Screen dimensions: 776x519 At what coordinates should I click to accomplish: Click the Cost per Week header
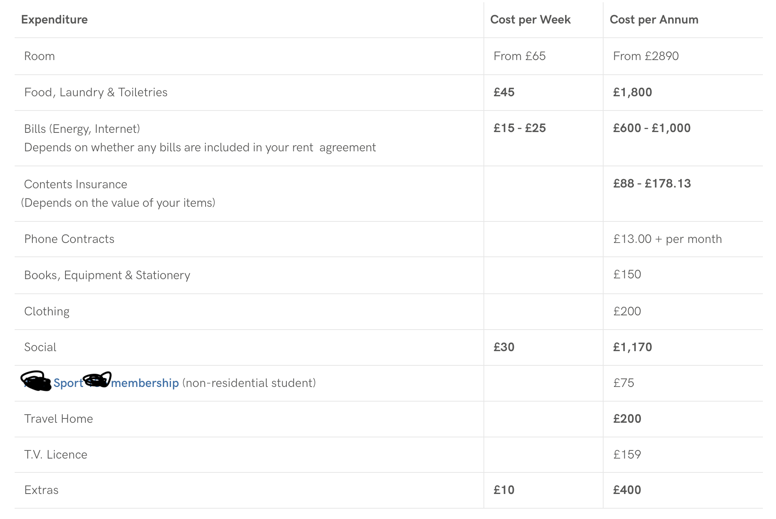pyautogui.click(x=530, y=20)
